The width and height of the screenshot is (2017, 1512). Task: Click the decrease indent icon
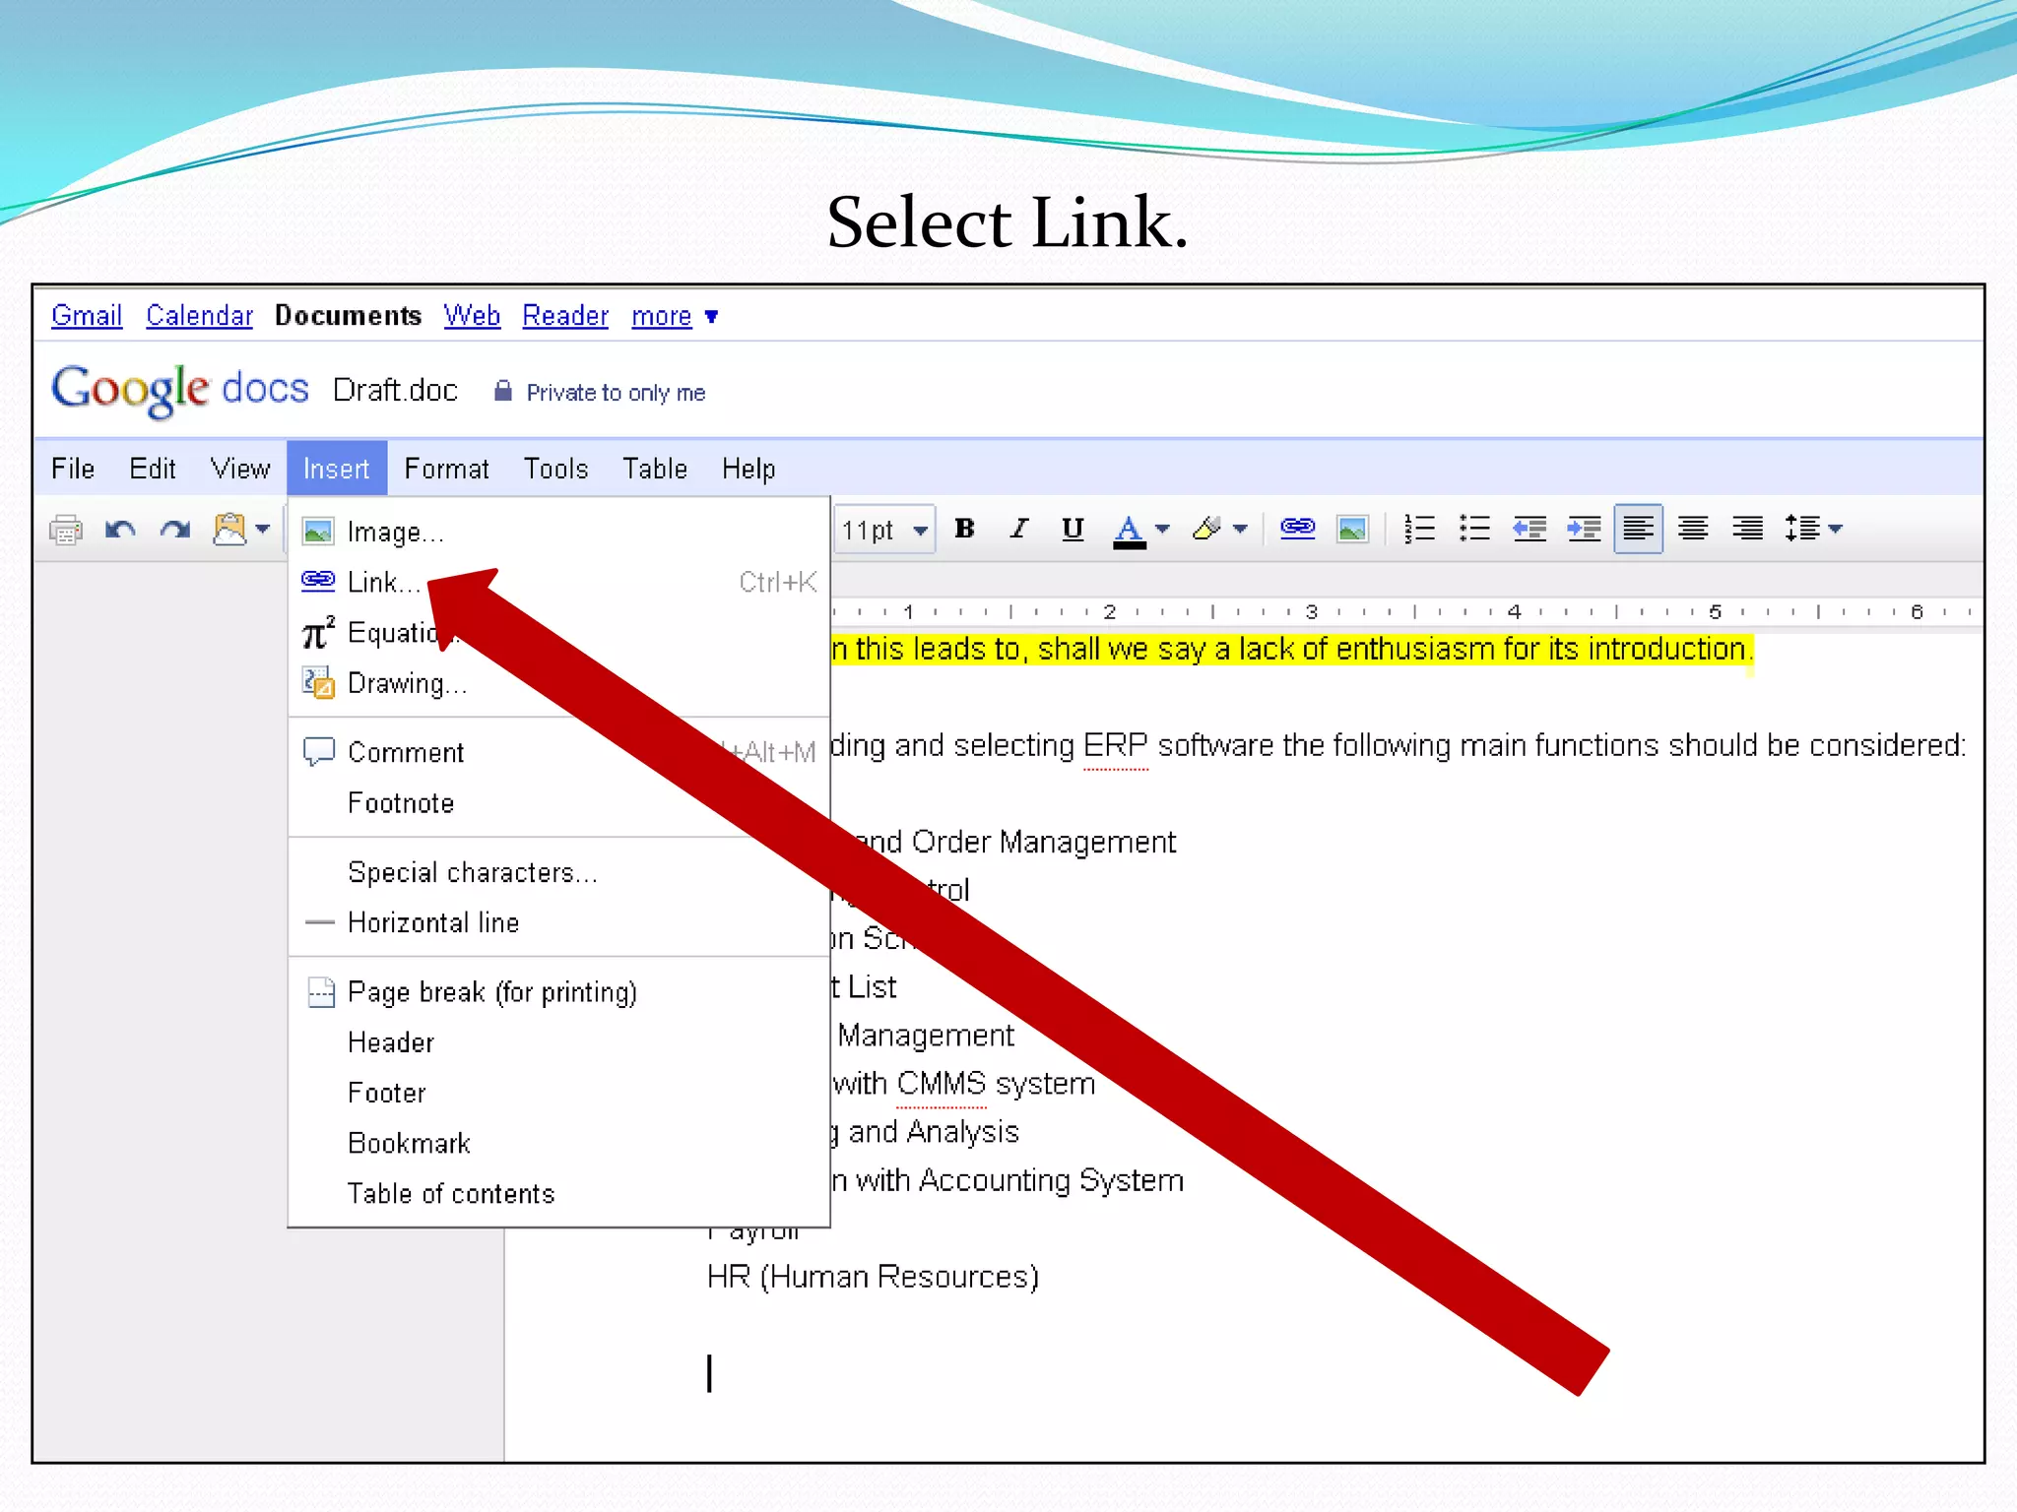coord(1529,529)
